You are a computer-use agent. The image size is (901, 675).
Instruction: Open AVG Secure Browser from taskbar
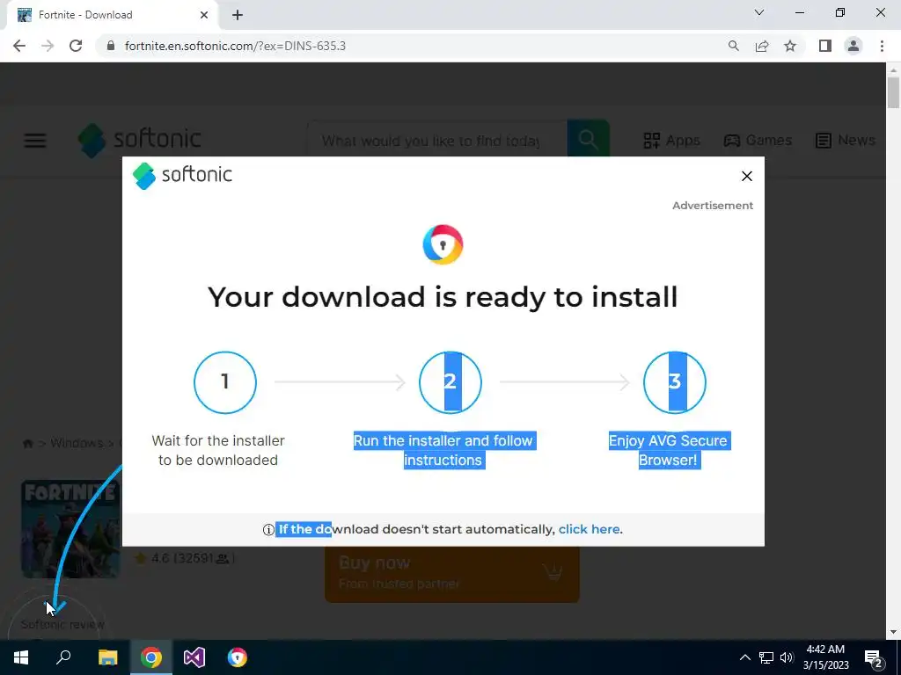coord(238,657)
